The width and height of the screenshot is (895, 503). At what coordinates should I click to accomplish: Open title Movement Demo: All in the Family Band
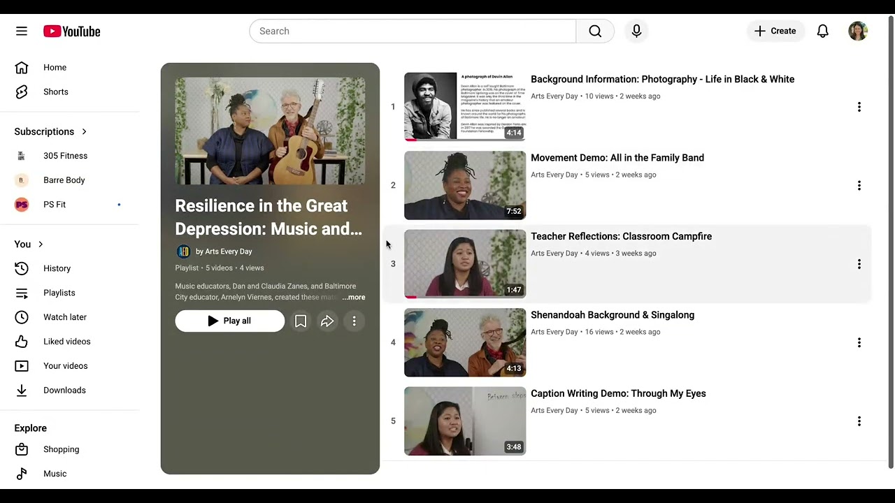(617, 158)
